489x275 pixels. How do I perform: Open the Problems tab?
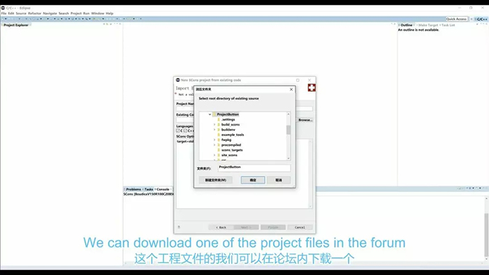pyautogui.click(x=133, y=189)
